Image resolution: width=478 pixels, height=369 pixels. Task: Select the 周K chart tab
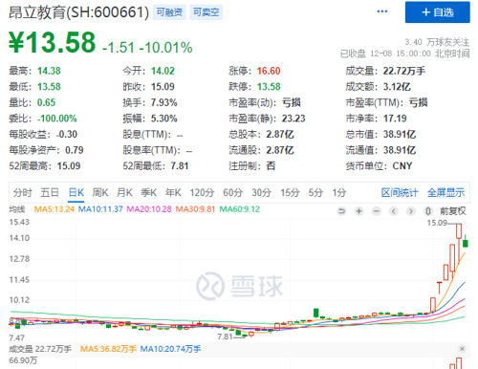(x=100, y=192)
